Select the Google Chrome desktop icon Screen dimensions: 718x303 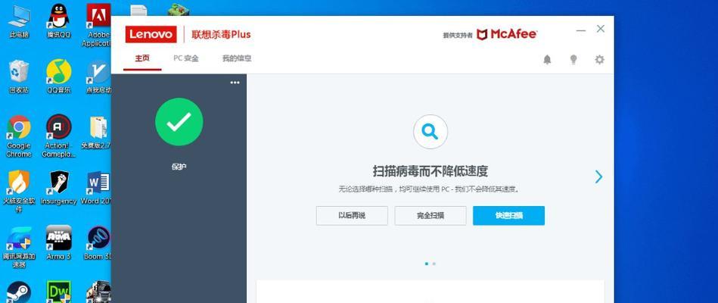[19, 136]
